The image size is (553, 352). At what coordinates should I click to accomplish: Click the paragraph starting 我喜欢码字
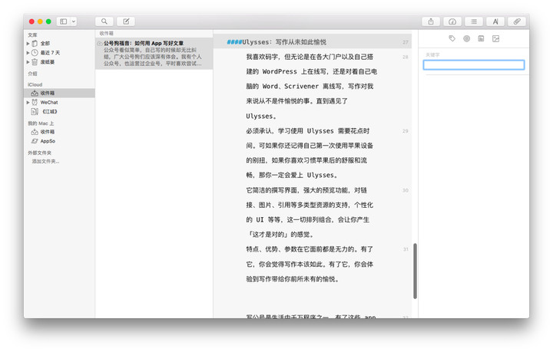click(311, 86)
